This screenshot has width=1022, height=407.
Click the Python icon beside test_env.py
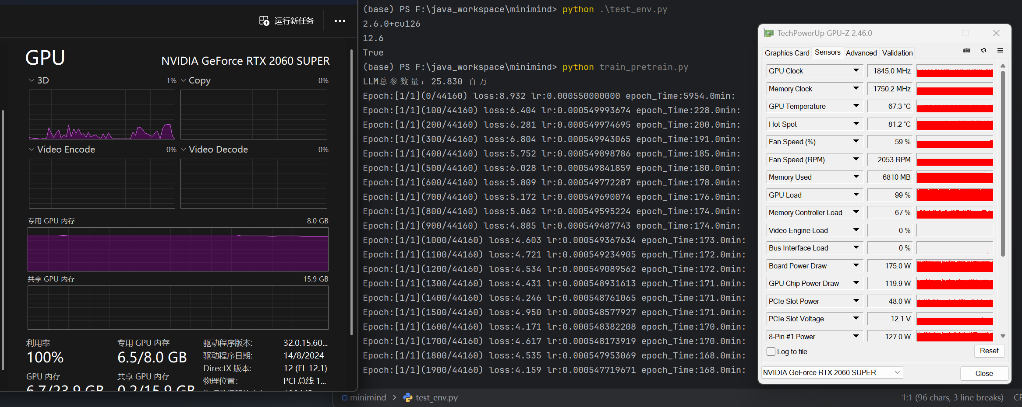tap(408, 397)
